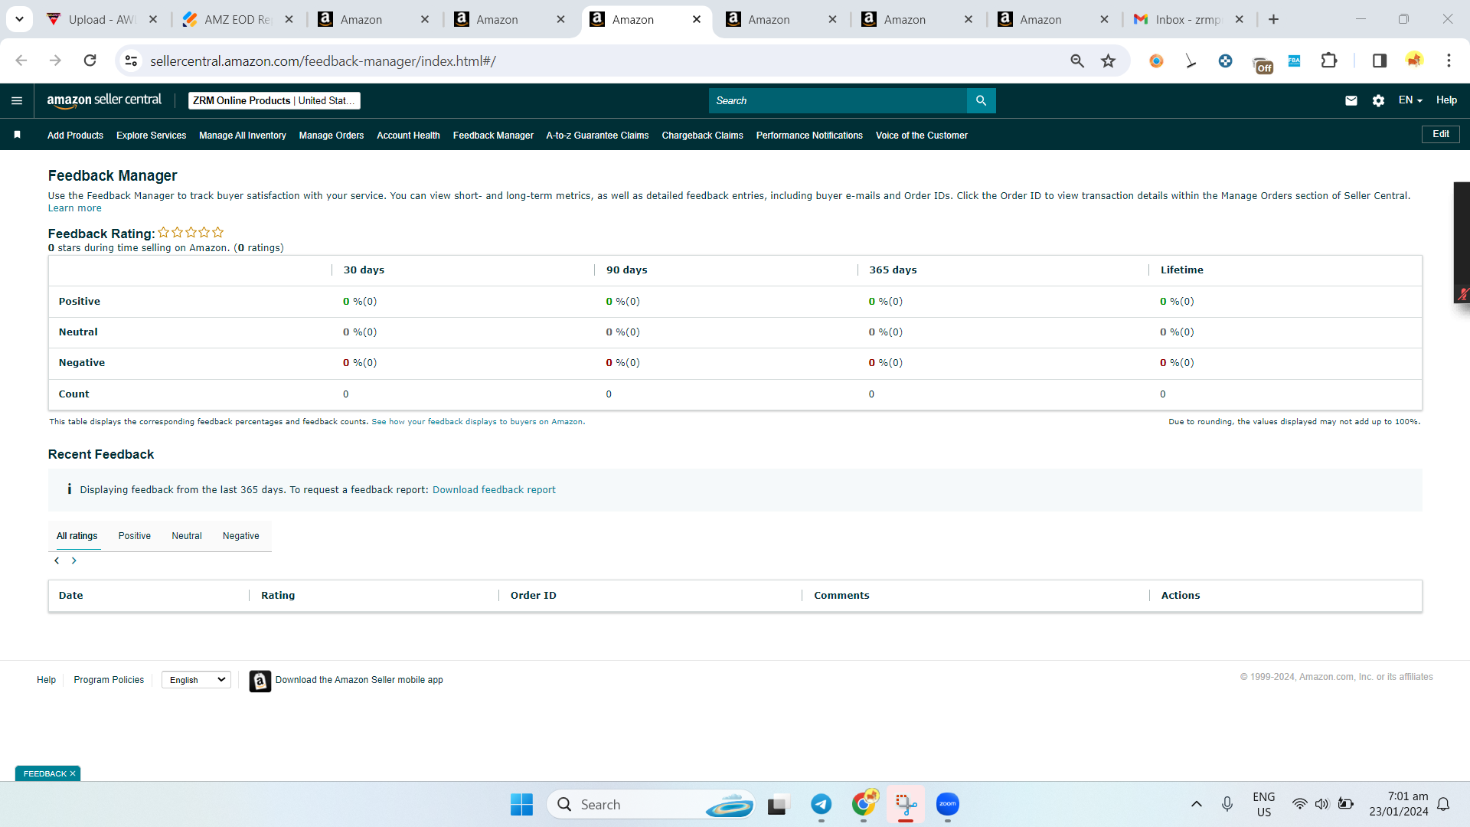Image resolution: width=1470 pixels, height=827 pixels.
Task: Show hidden system tray icons
Action: (1196, 804)
